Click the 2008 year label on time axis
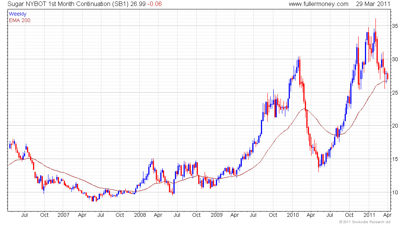Viewport: 413px width, 225px height. [140, 215]
